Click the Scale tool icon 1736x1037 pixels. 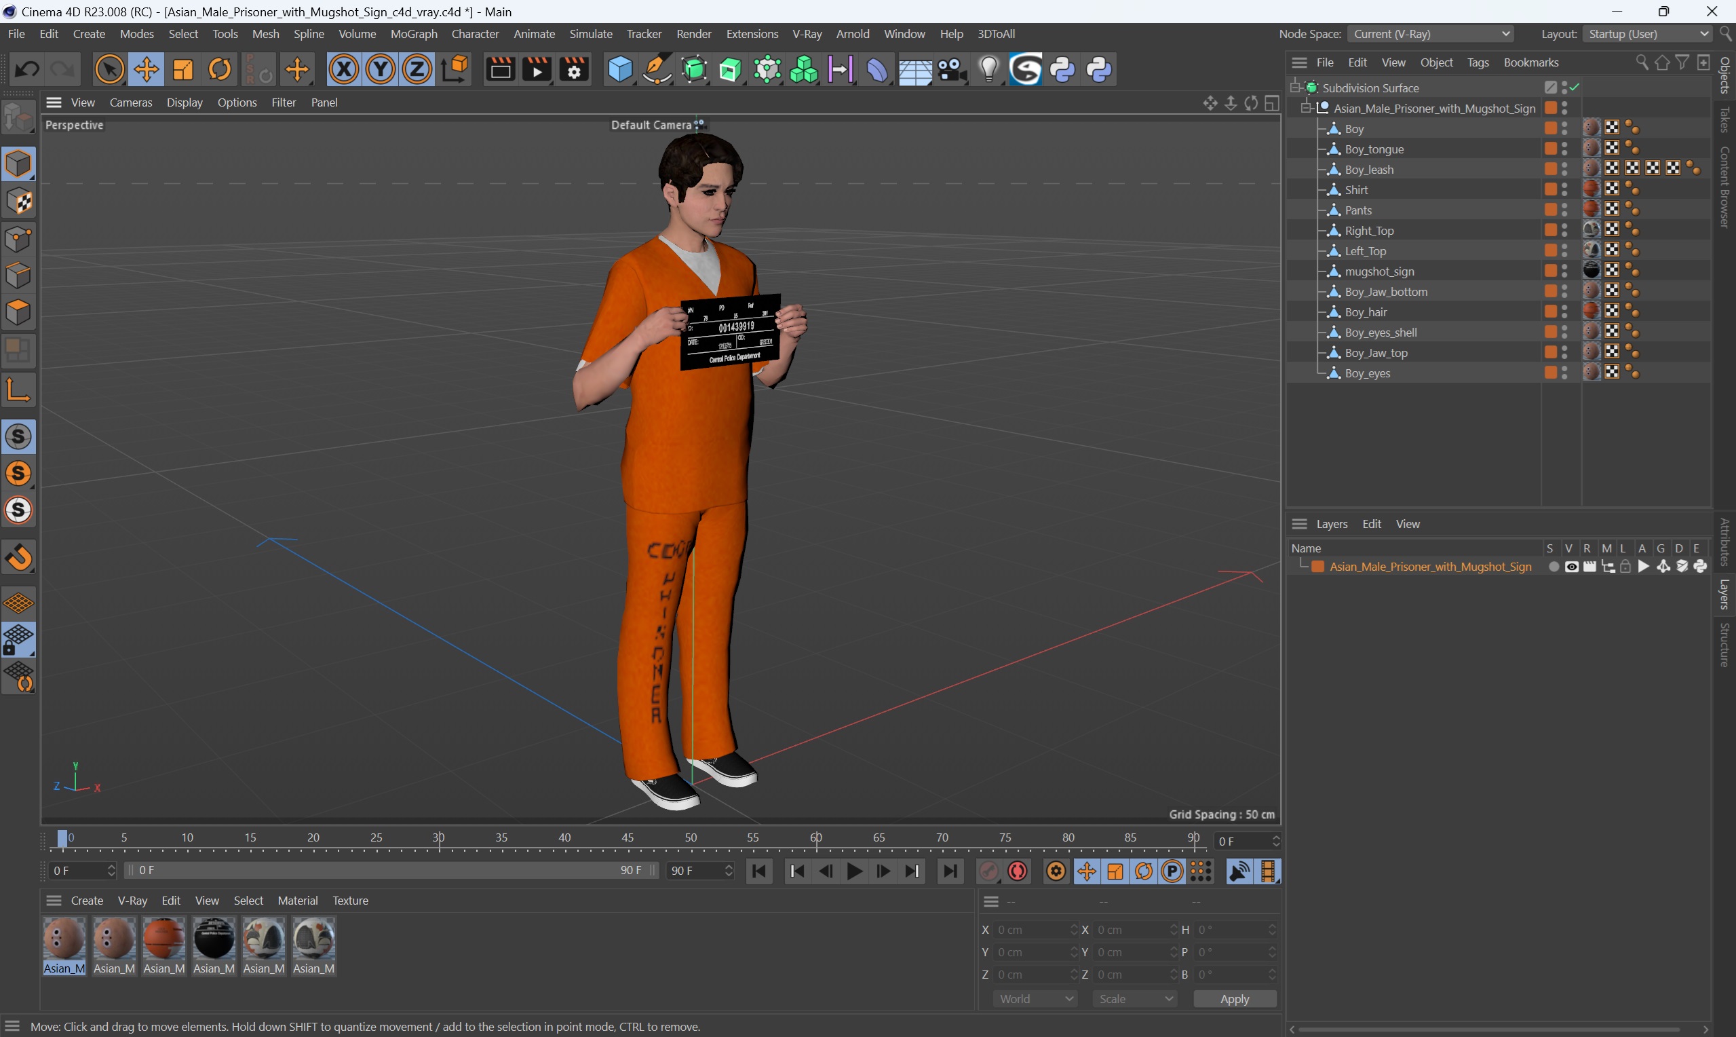(x=181, y=69)
